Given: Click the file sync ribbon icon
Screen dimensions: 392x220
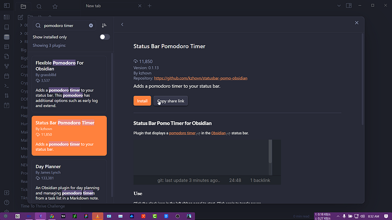Looking at the screenshot, I should point(7,56).
